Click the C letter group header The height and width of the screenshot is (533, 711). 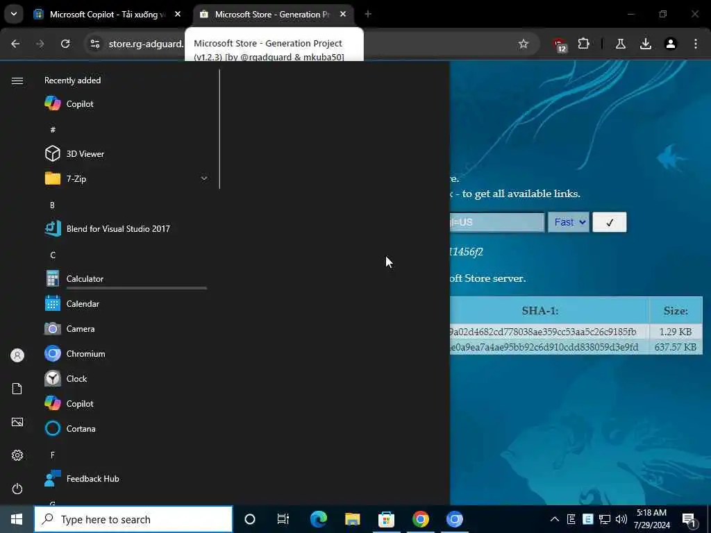point(53,255)
